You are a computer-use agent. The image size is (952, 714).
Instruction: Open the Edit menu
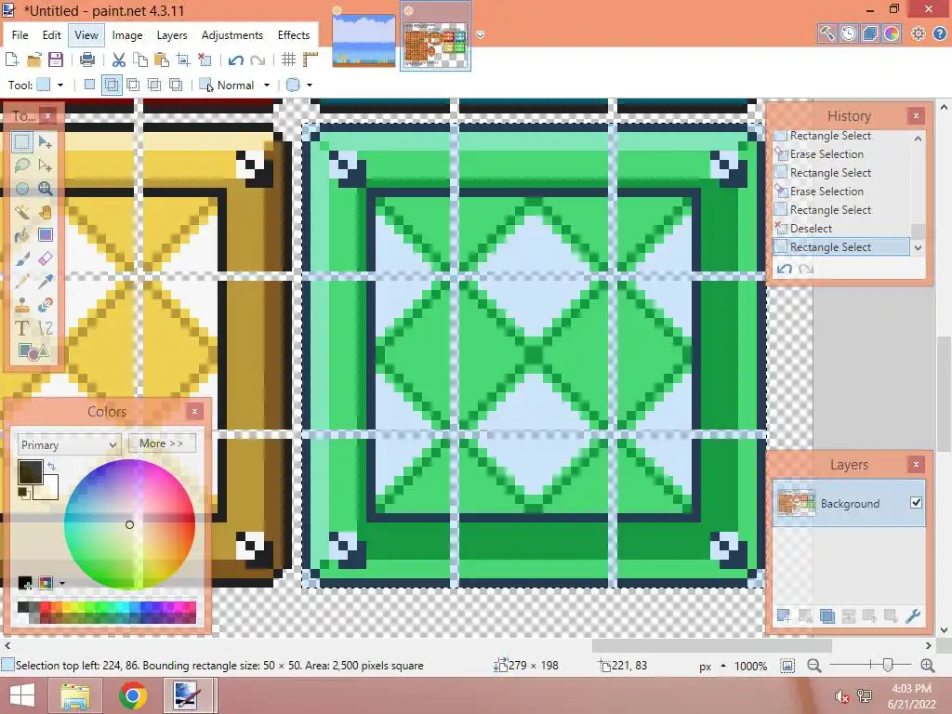click(x=52, y=35)
